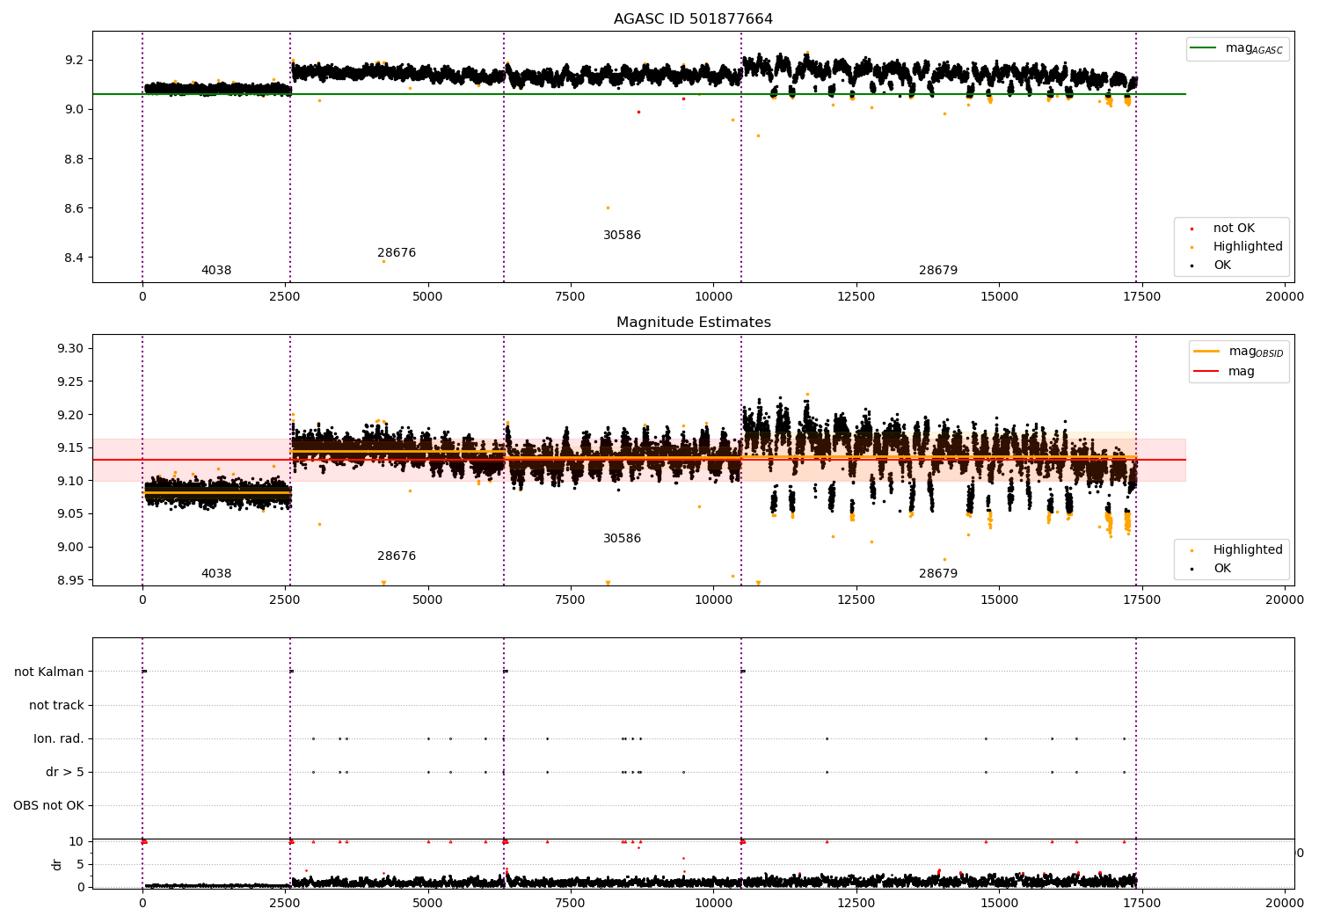Select the mag OBSID legend entry
The image size is (1319, 923).
(x=1238, y=352)
